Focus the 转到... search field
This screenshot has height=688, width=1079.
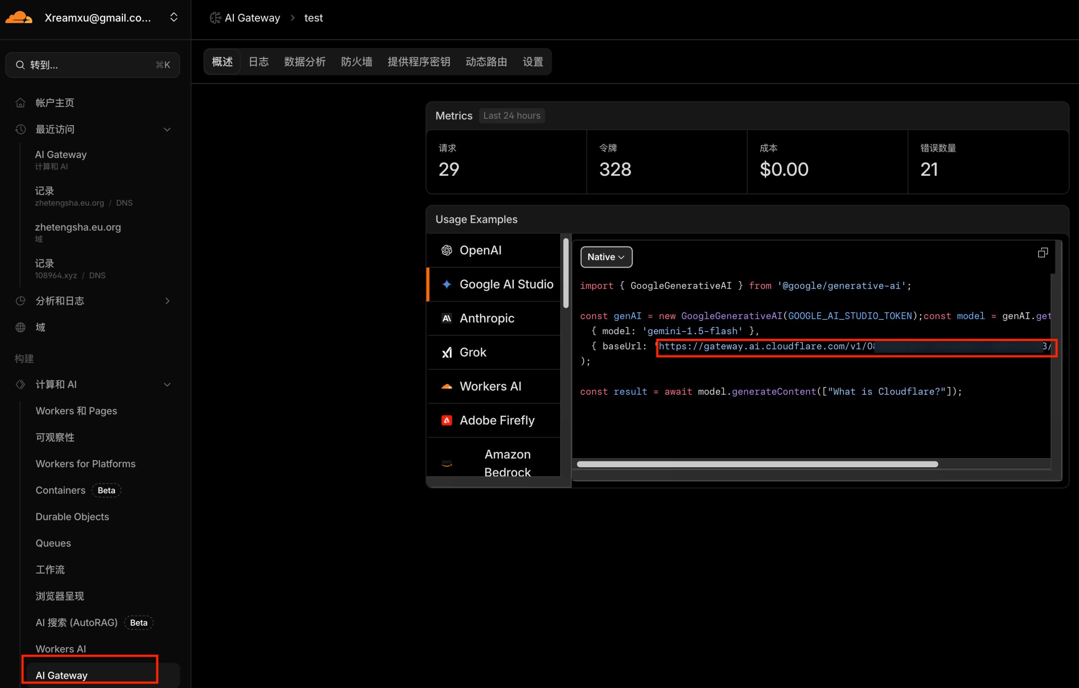93,65
